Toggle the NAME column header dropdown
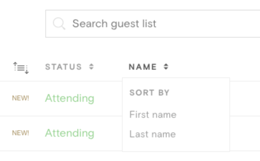Viewport: 260px width, 161px height. point(143,67)
